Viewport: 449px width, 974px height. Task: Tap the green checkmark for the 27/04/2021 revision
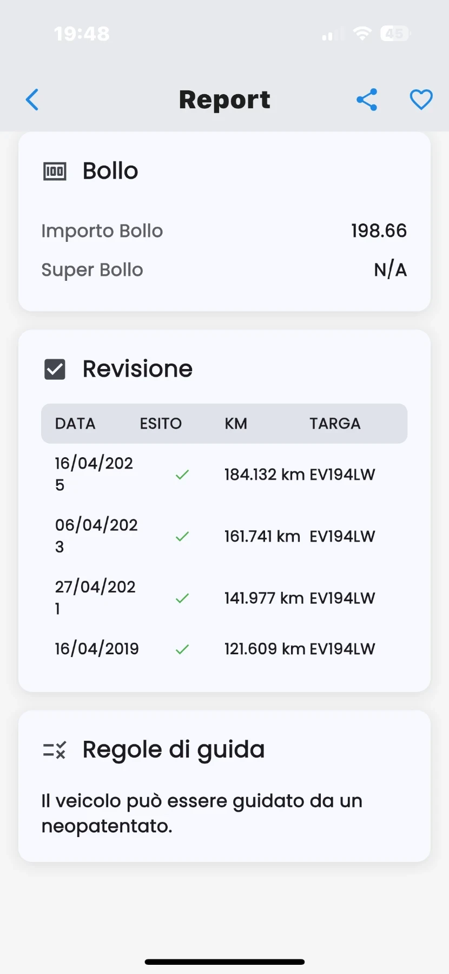(x=182, y=598)
